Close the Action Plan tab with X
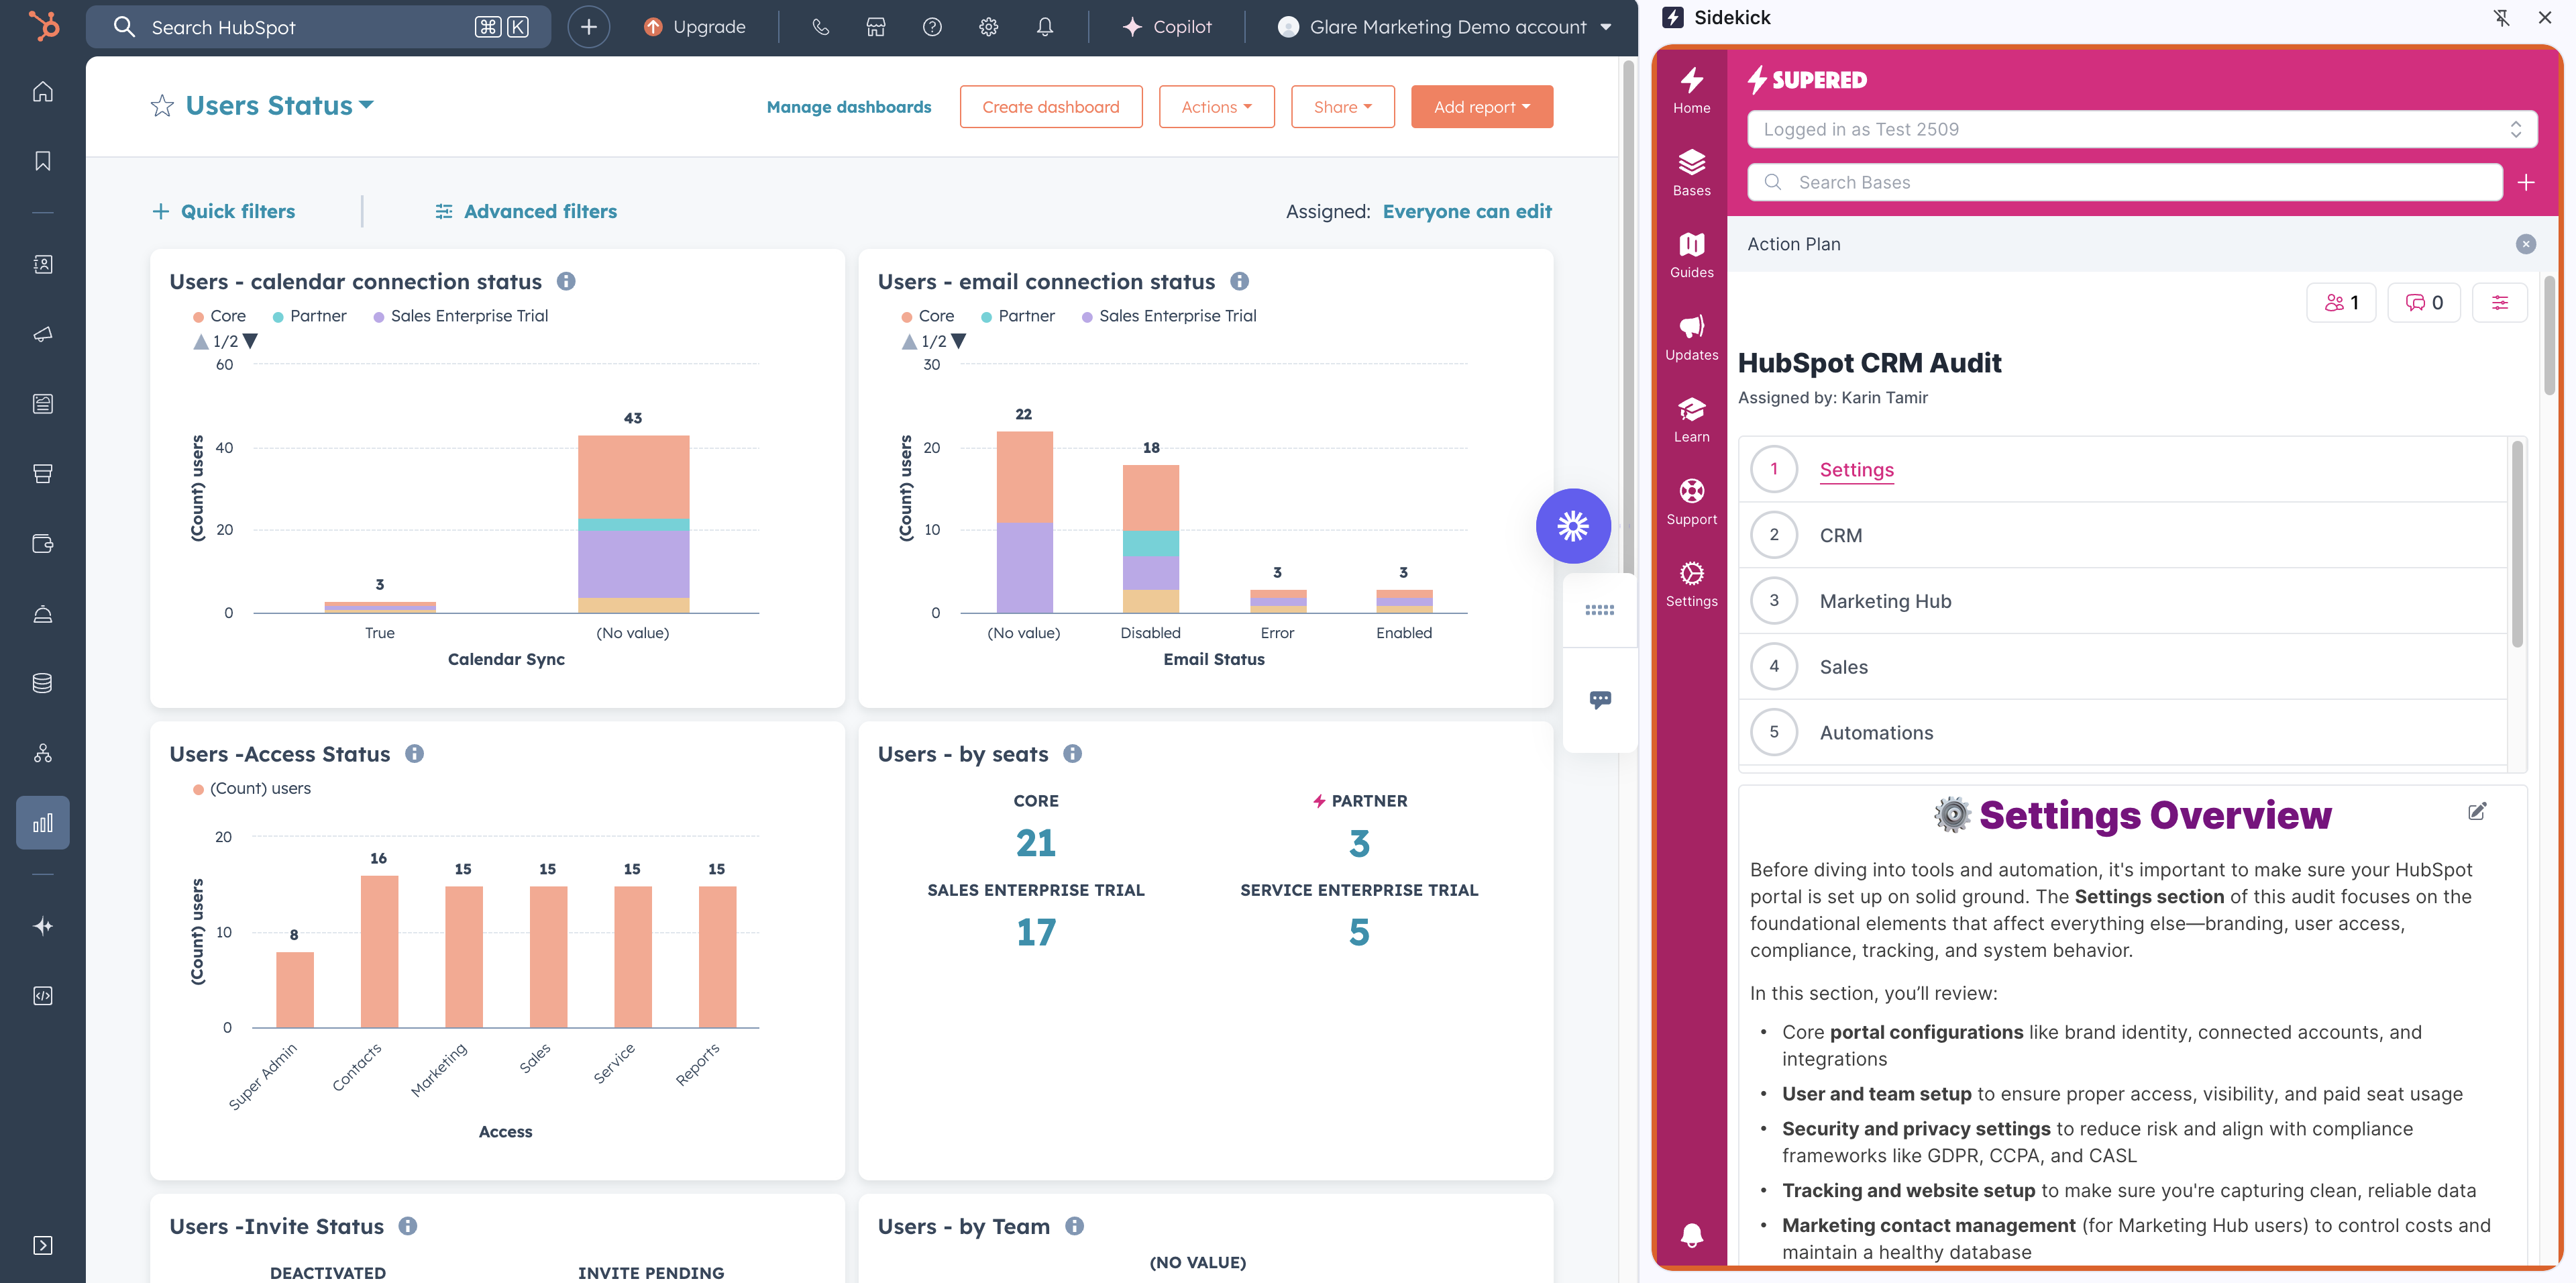Screen dimensions: 2576x1283 [x=2525, y=244]
